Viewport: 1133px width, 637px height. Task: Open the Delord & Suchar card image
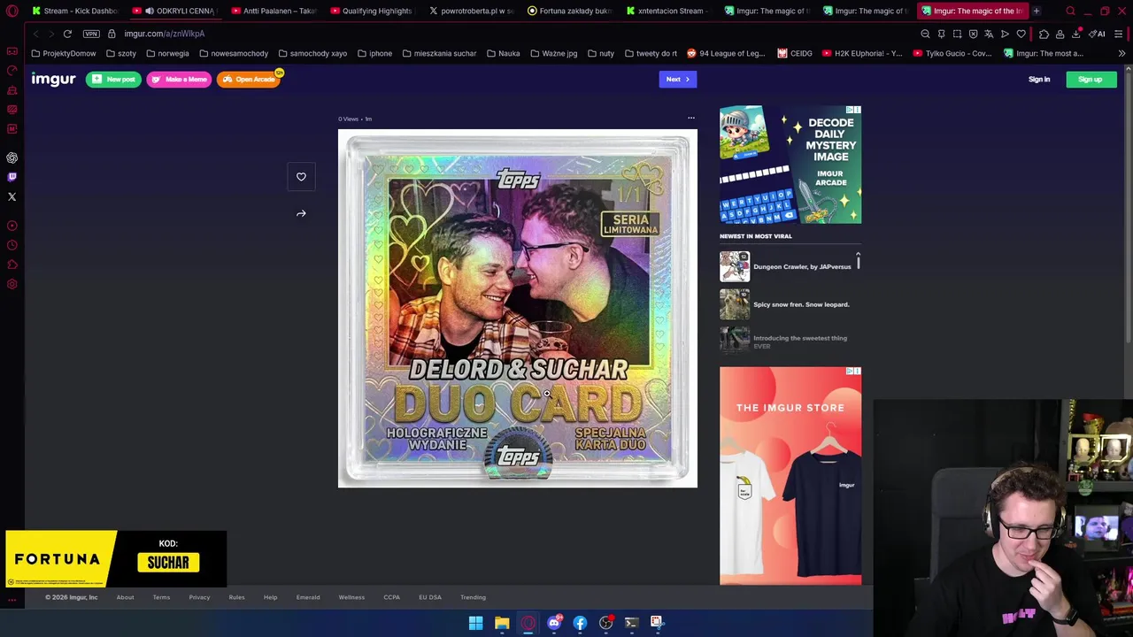[x=518, y=309]
